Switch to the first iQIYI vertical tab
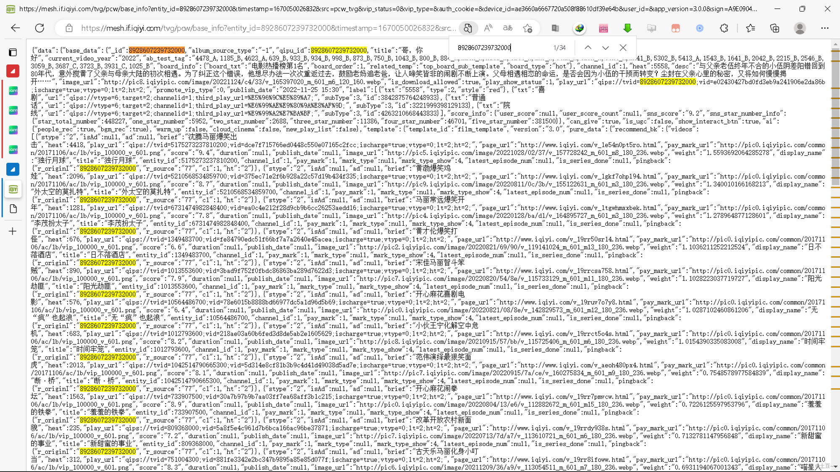The width and height of the screenshot is (840, 472). click(13, 91)
